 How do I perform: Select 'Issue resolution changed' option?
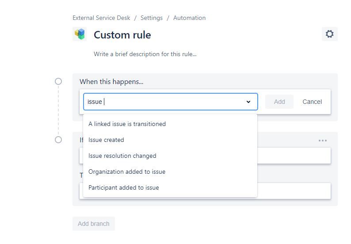point(122,156)
